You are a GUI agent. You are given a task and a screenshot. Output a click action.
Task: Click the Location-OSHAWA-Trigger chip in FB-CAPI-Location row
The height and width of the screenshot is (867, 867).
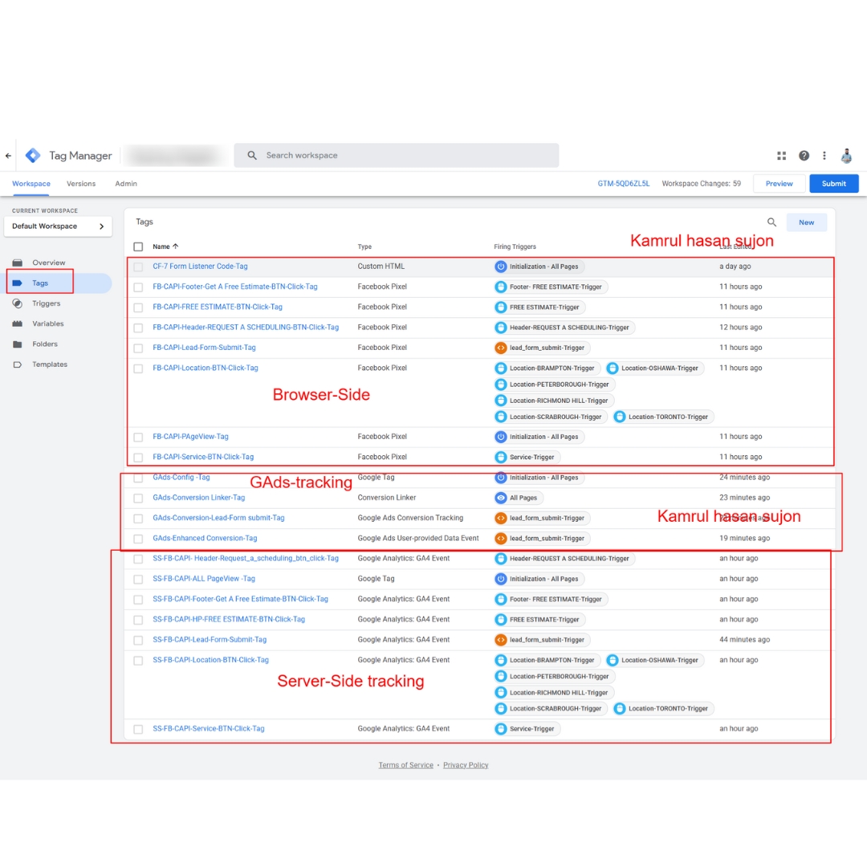tap(655, 368)
